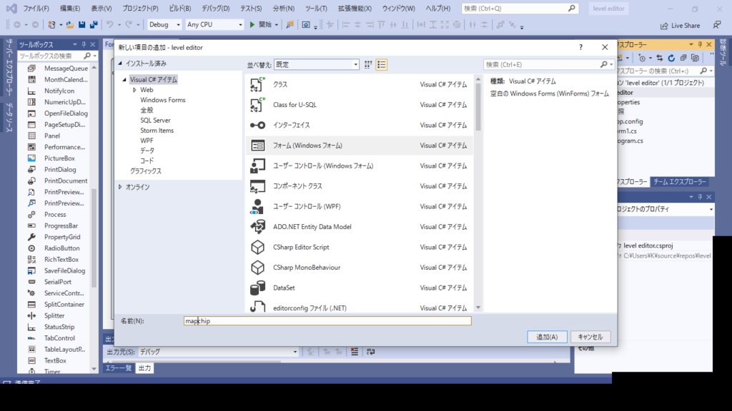Select the ADO.NET Entity Data Model icon
732x411 pixels.
click(258, 227)
